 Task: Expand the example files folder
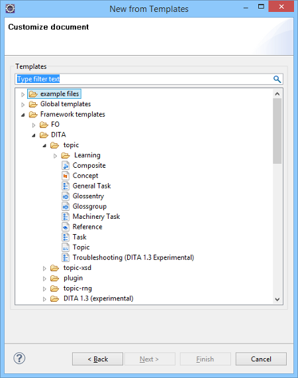tap(23, 94)
